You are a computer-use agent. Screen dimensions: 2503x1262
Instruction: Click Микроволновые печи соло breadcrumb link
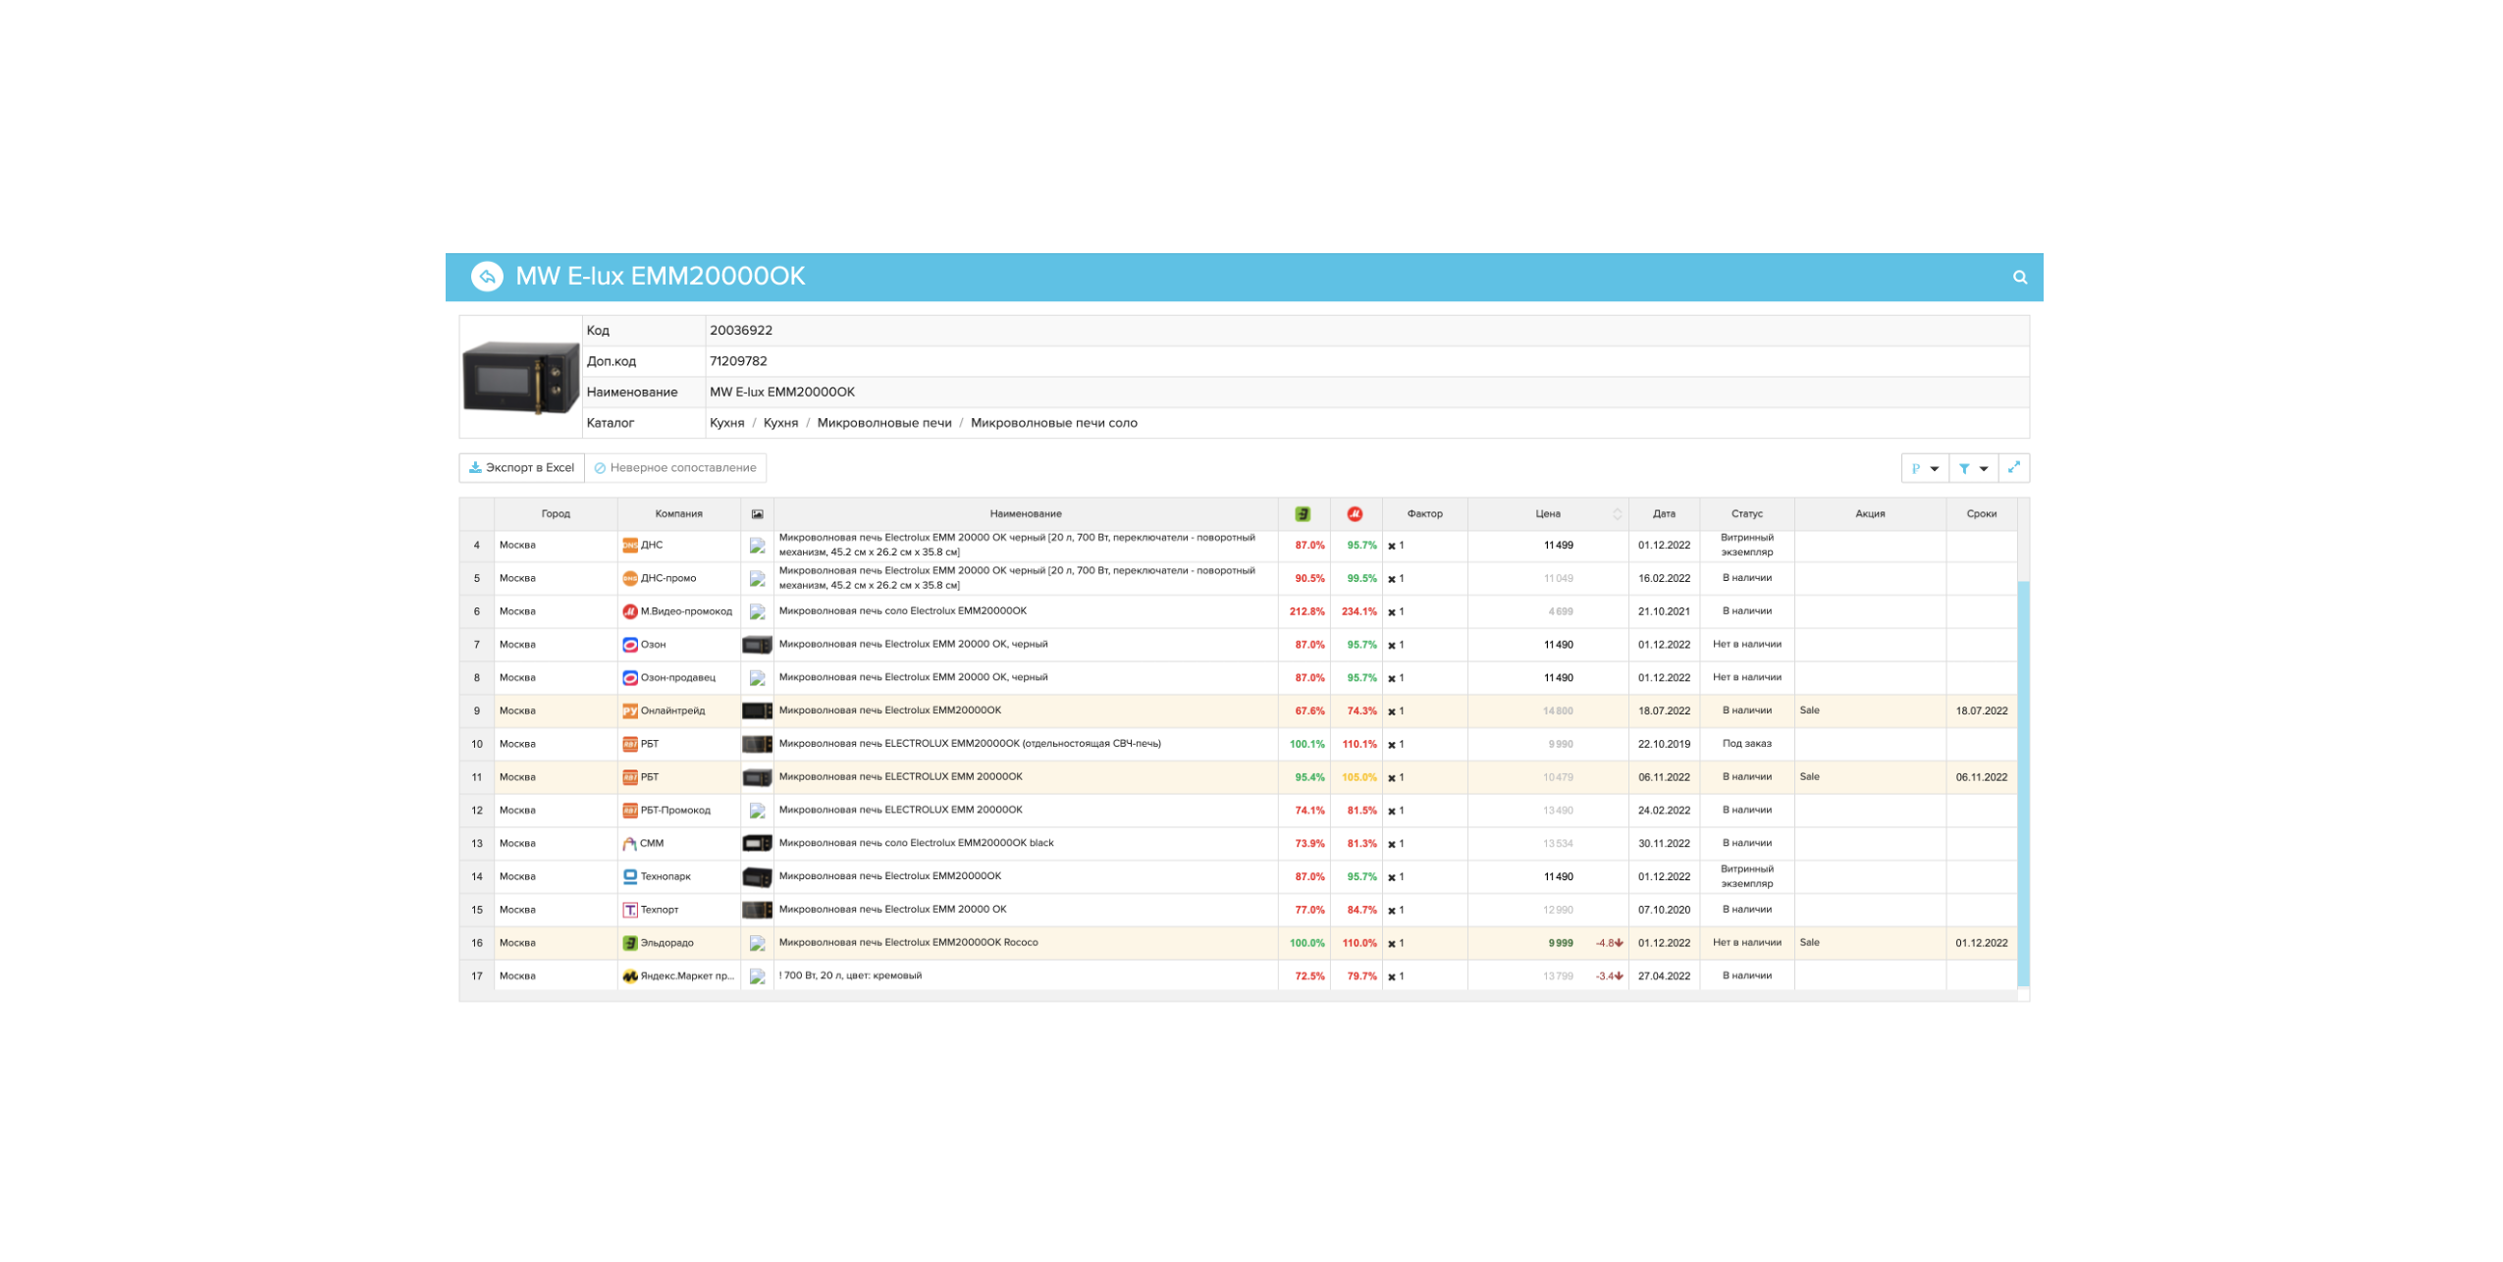click(x=1053, y=423)
